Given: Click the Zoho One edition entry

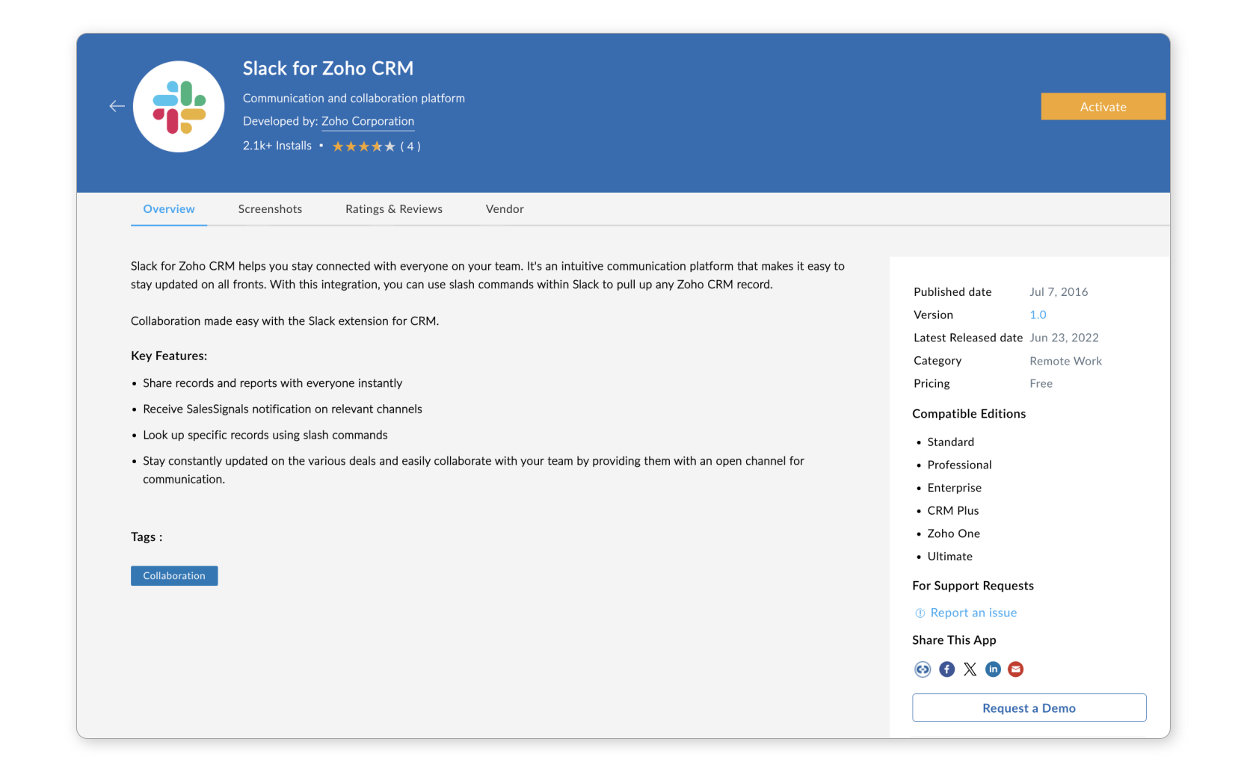Looking at the screenshot, I should [953, 533].
